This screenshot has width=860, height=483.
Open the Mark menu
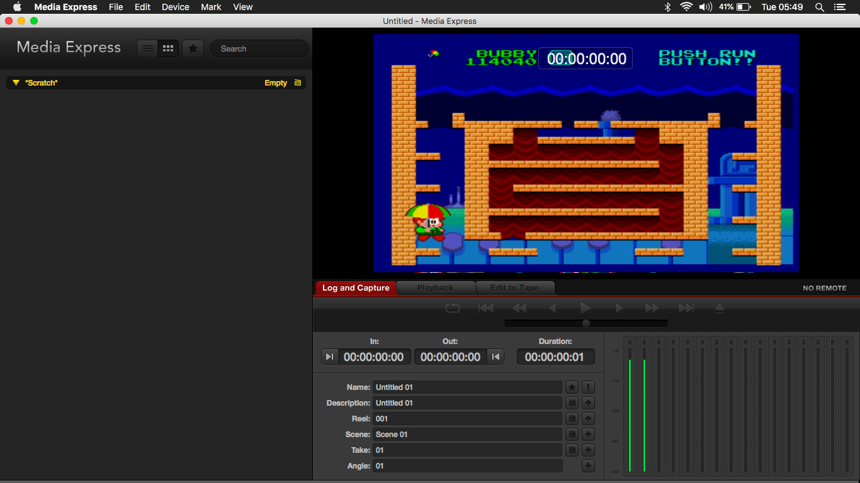(x=211, y=7)
